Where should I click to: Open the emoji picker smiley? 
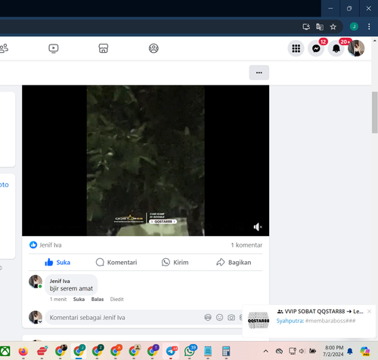tap(219, 318)
